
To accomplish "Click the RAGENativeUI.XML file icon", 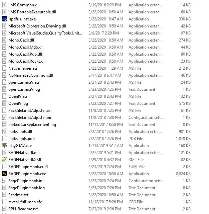I will pos(4,159).
